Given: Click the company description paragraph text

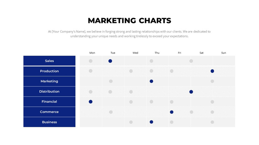Looking at the screenshot, I should (129, 34).
